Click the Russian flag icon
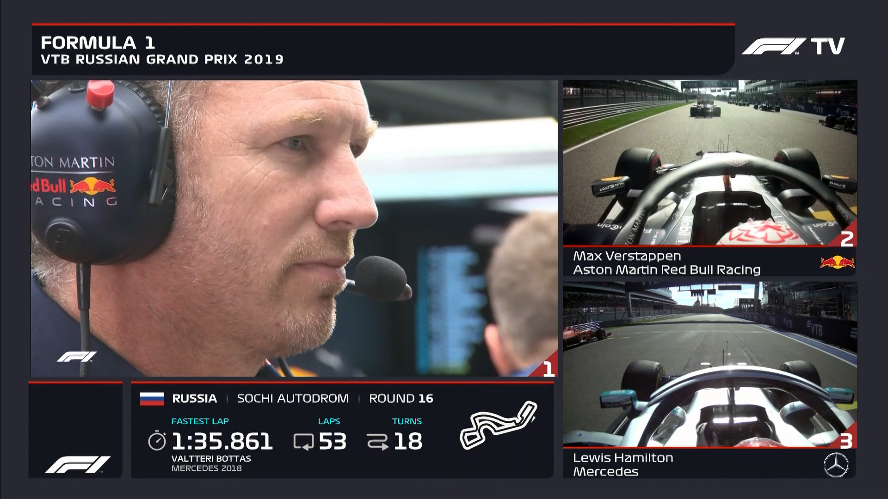The height and width of the screenshot is (499, 888). (152, 399)
